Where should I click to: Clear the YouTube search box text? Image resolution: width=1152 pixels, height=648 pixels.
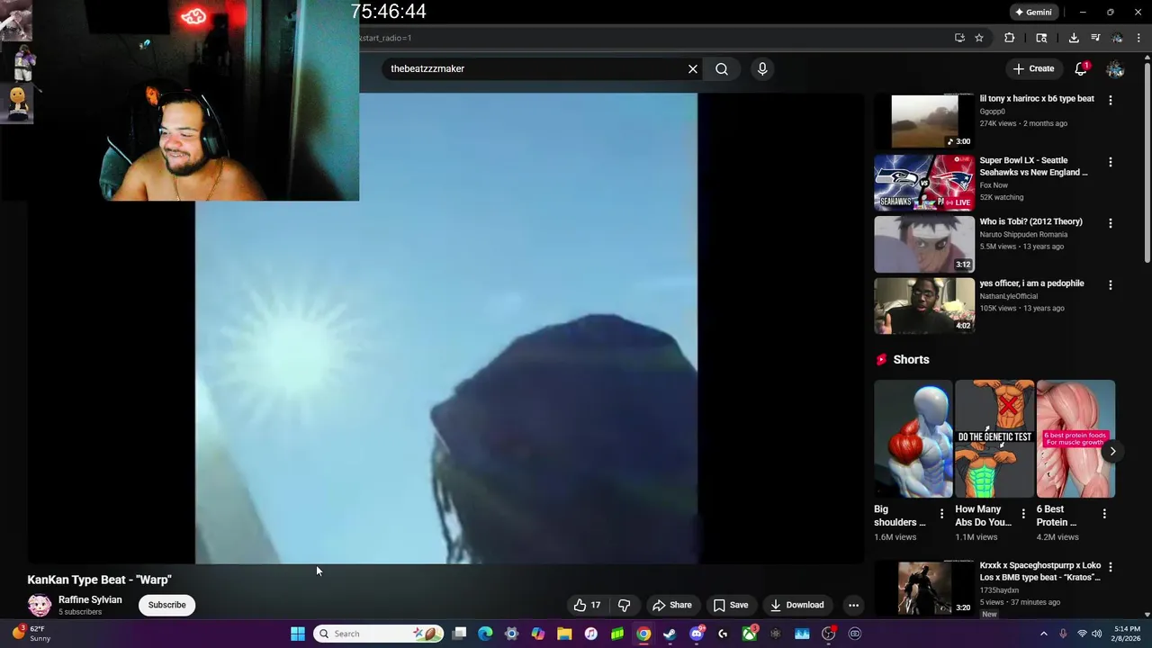click(693, 68)
